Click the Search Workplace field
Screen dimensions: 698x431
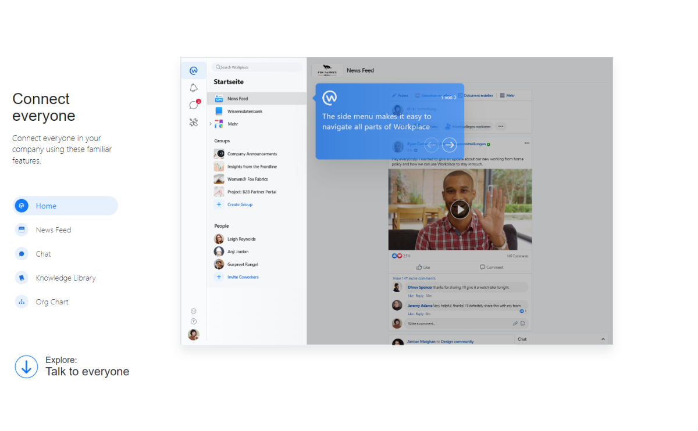click(257, 67)
